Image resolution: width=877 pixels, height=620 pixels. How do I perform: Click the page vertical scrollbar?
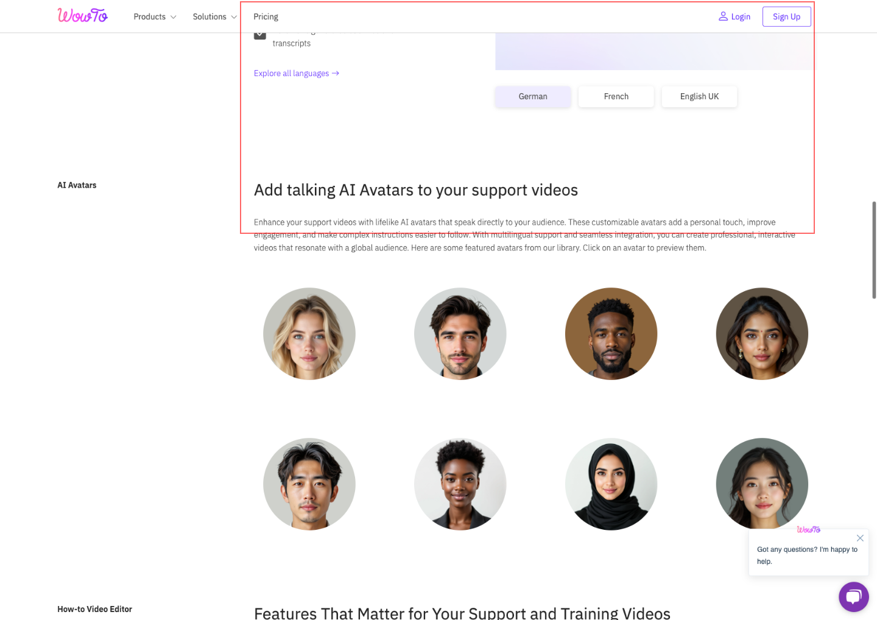[x=874, y=250]
